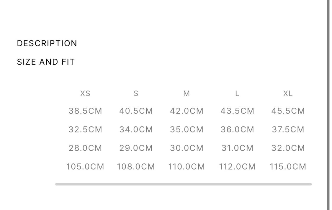Viewport: 332px width, 210px height.
Task: Click the 42.0CM measurement cell
Action: [187, 111]
